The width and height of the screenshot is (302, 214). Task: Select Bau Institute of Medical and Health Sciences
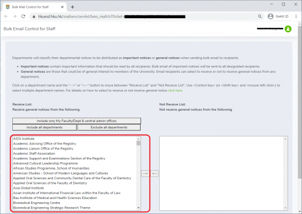(74, 198)
